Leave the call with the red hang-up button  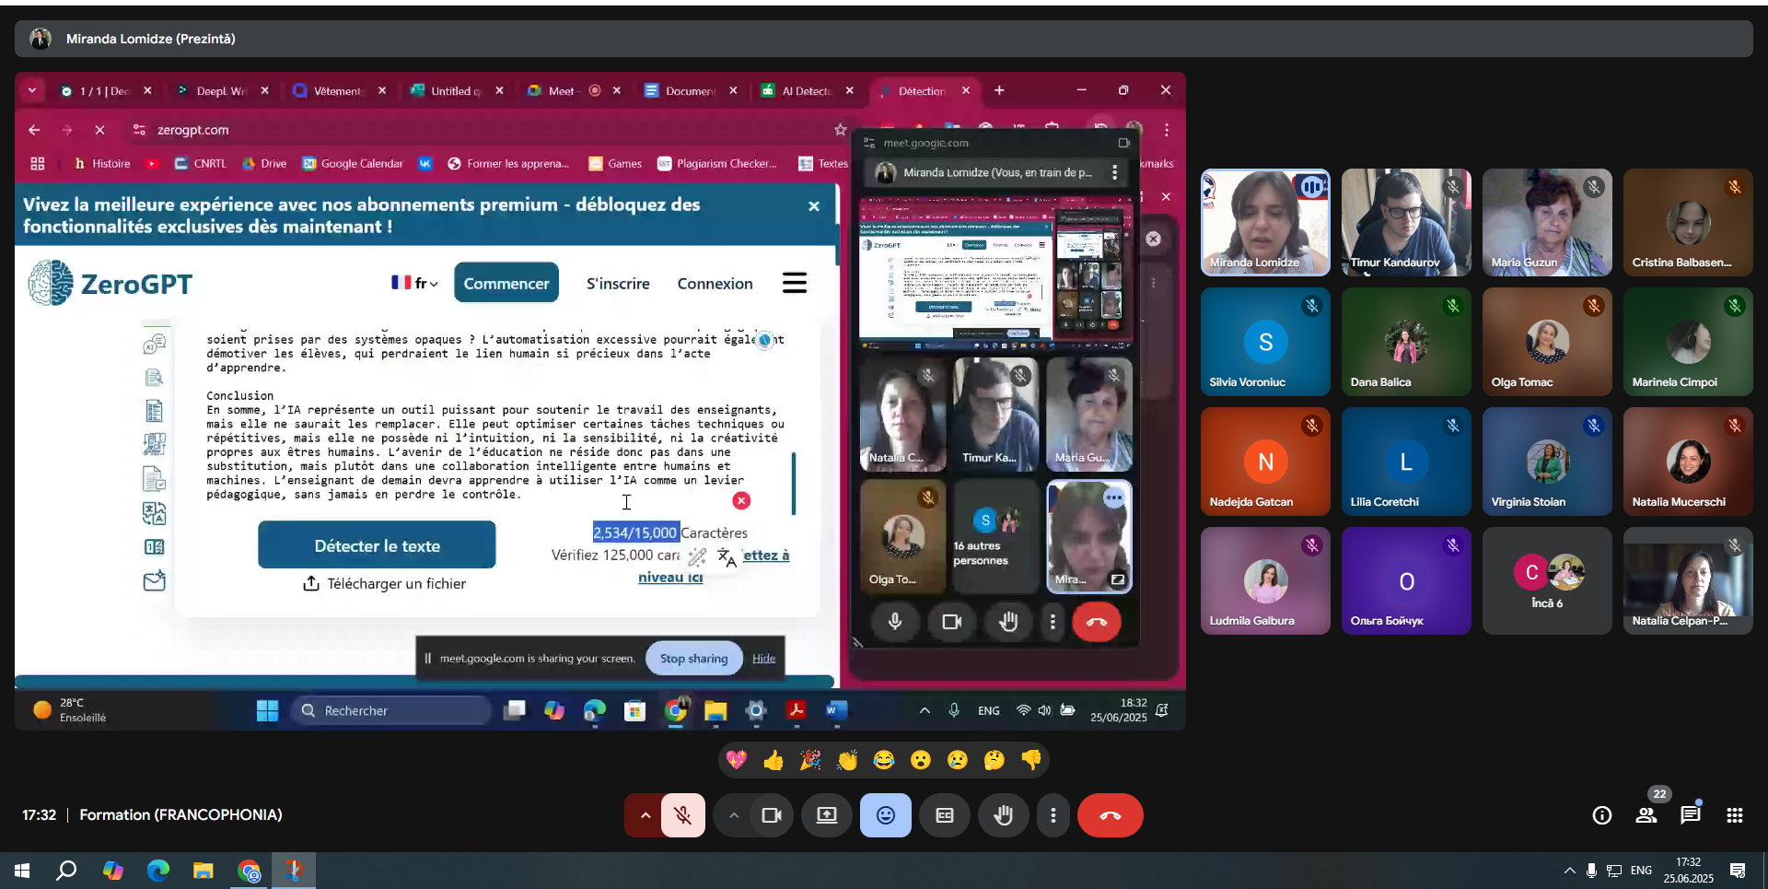(x=1110, y=815)
